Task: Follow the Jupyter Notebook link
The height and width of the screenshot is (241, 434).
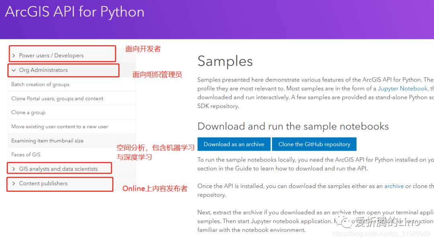Action: click(403, 89)
